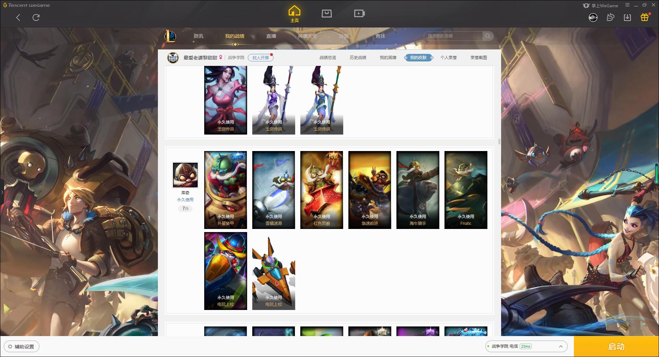
Task: Click the Fnatic skin thumbnail
Action: click(x=466, y=190)
